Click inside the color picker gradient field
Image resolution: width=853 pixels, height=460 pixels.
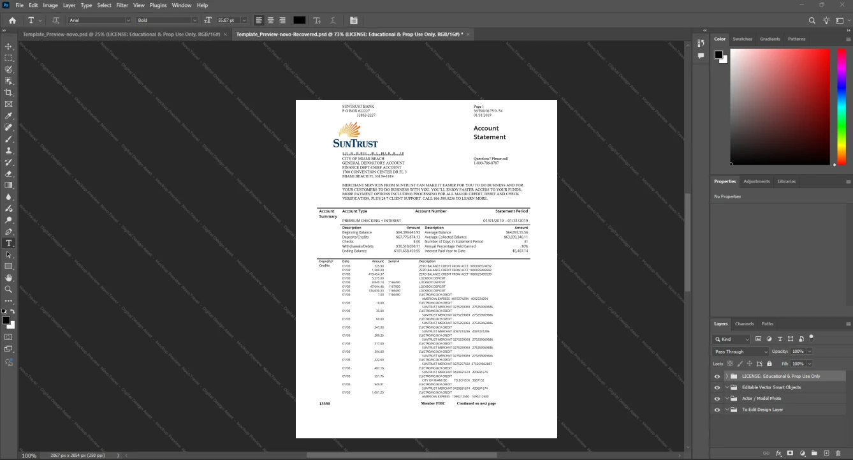tap(780, 107)
